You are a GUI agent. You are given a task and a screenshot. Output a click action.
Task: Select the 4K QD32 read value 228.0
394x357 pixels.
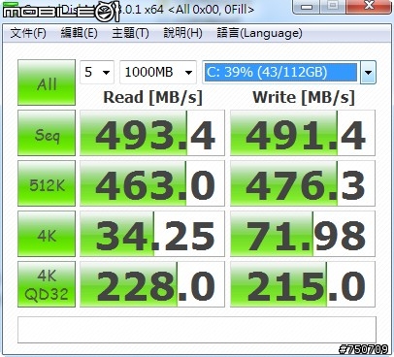click(152, 284)
